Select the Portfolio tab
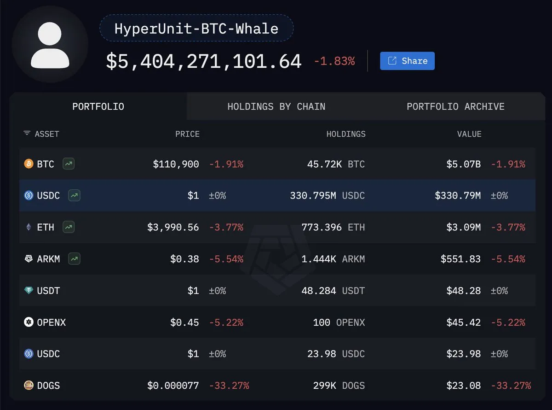 (98, 106)
